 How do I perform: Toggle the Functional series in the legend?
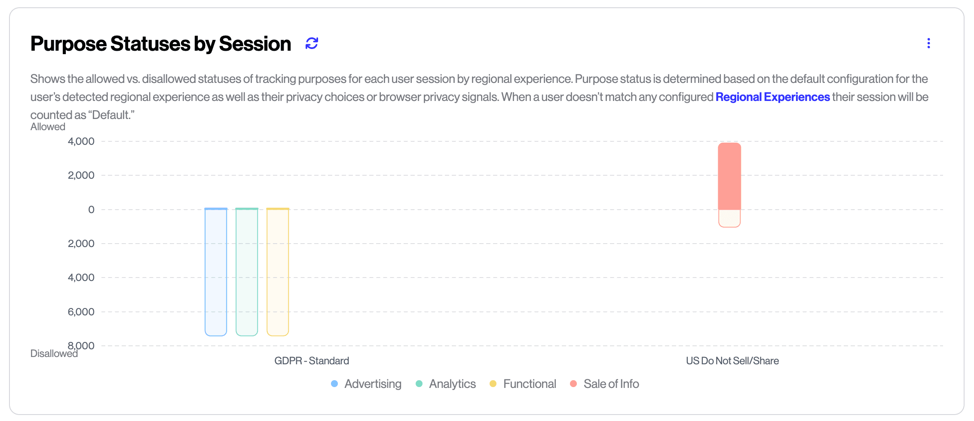tap(530, 384)
